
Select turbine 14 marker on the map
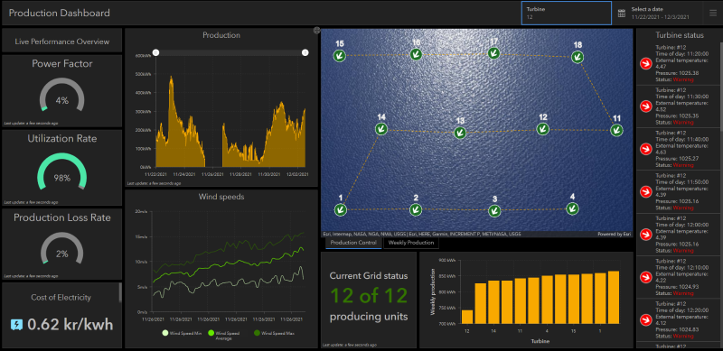click(x=380, y=129)
